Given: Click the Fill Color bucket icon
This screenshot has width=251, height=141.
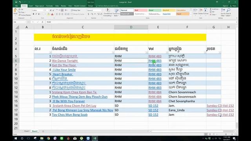Looking at the screenshot, I should 48,14.
